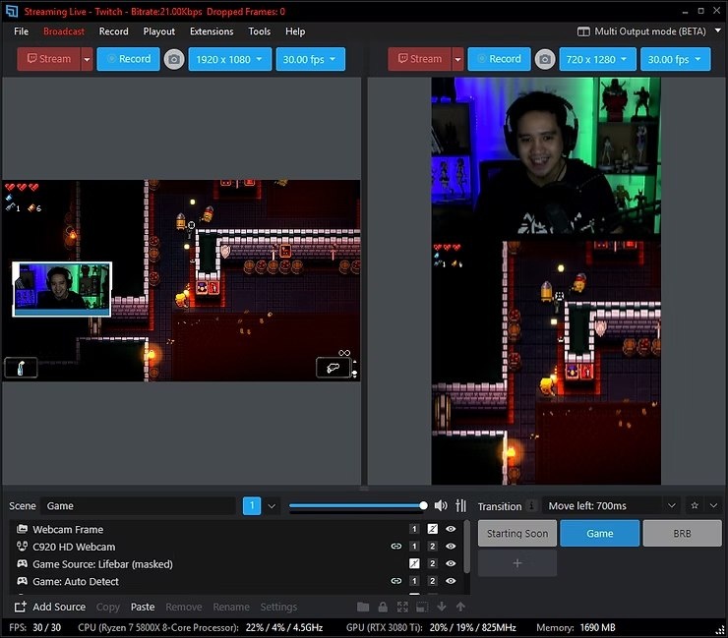Click the source list scrollbar
The image size is (728, 638).
click(x=466, y=547)
